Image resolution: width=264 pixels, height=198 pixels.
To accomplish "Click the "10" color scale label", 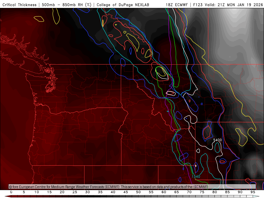I will 37,192.
